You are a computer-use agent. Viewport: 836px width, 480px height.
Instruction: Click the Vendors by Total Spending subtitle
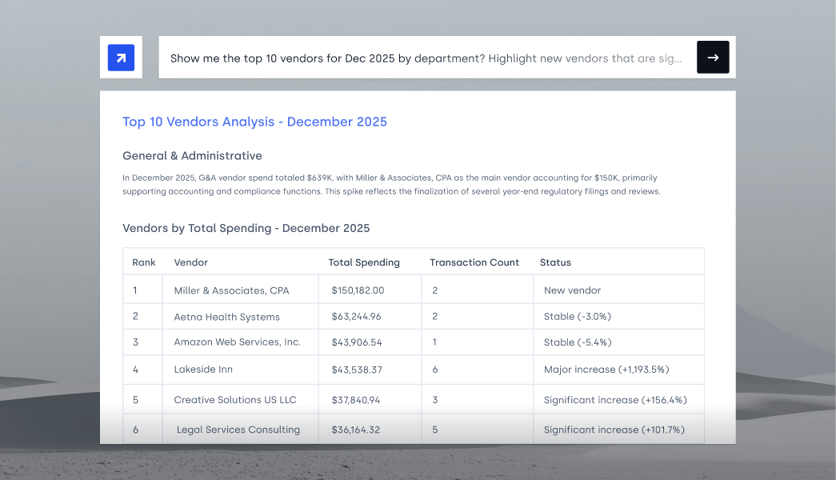[x=246, y=229]
